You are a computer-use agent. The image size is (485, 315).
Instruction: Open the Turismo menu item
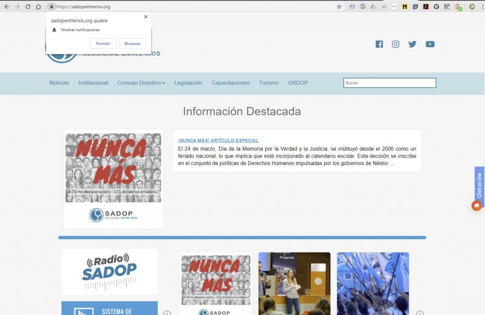tap(269, 83)
